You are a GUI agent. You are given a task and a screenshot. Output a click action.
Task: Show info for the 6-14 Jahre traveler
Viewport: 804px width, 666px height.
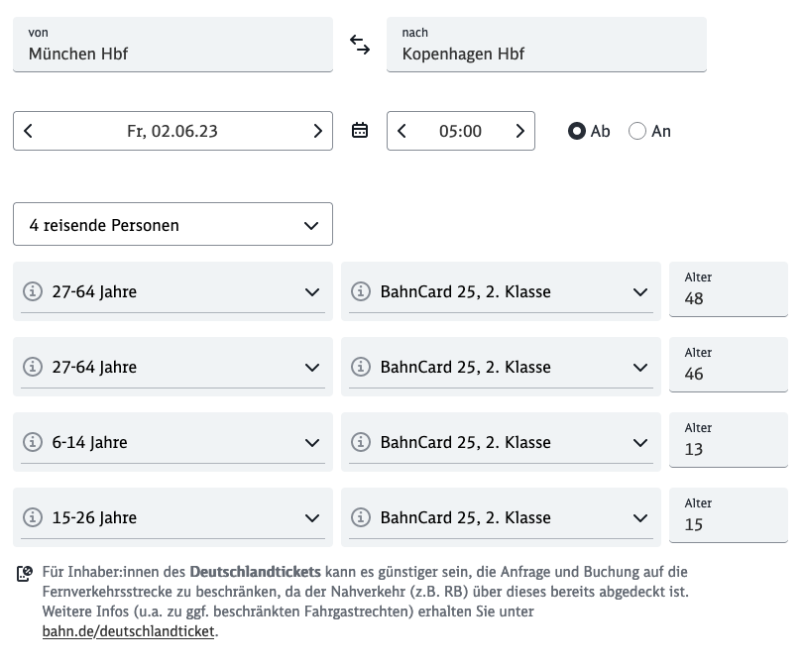click(33, 442)
